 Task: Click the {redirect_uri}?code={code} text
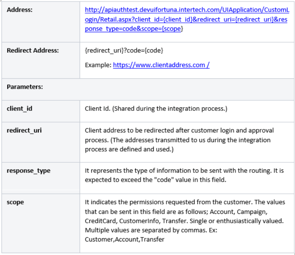click(x=124, y=51)
